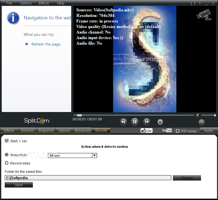Click the Change folder button

click(187, 178)
